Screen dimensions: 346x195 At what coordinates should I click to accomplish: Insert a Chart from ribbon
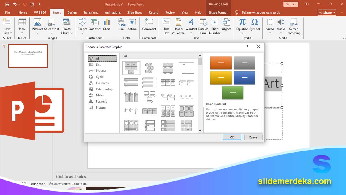[x=107, y=25]
